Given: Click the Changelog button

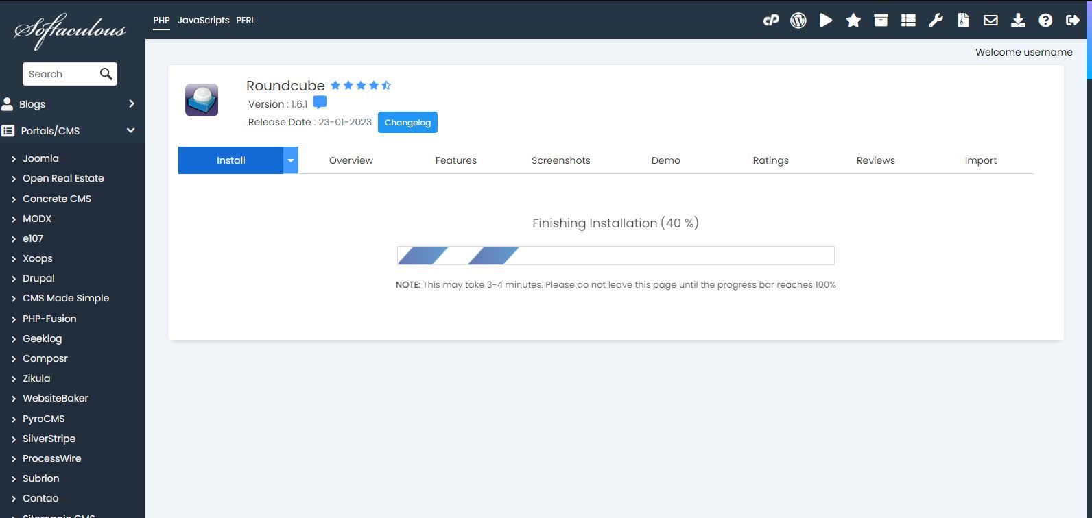Looking at the screenshot, I should pos(407,123).
